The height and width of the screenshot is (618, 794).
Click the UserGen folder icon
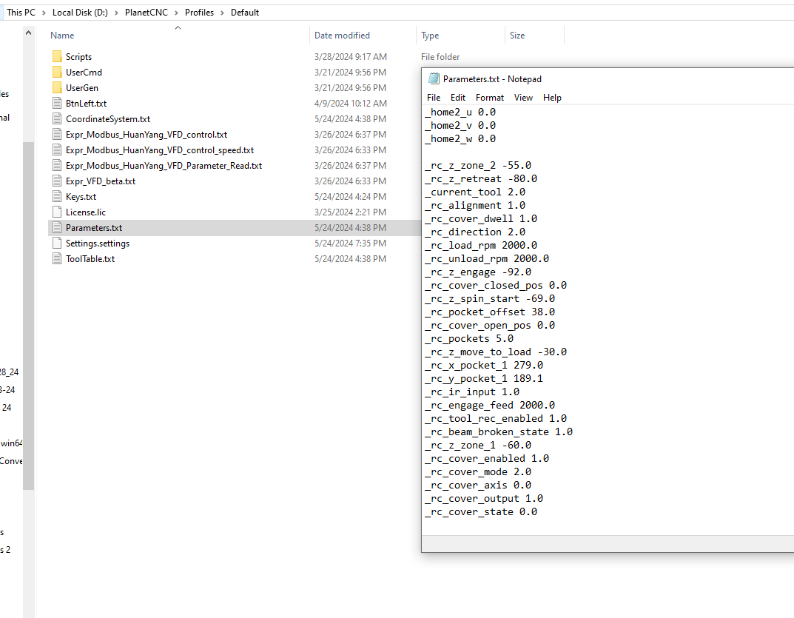tap(57, 87)
